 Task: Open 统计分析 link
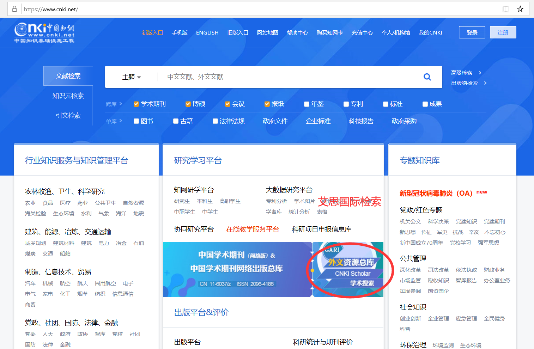[x=299, y=212]
